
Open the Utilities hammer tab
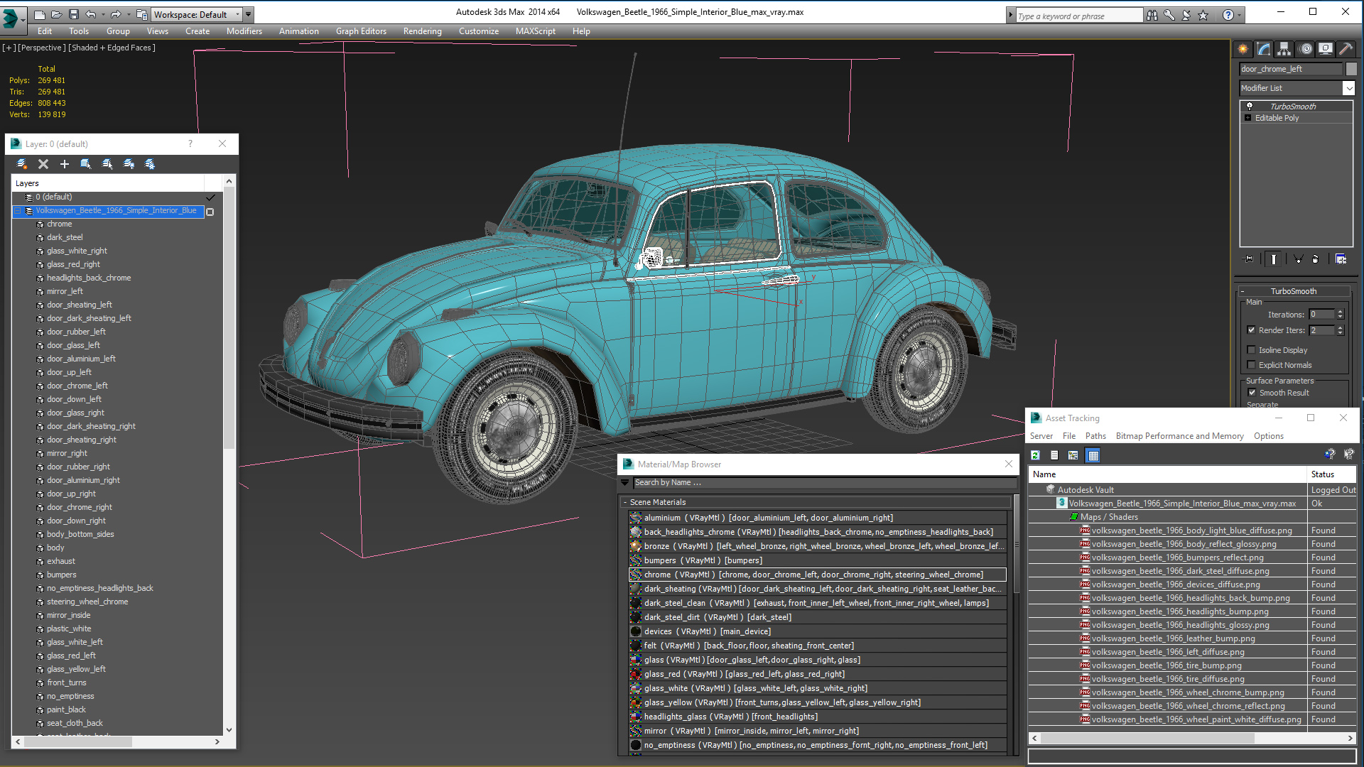1346,48
